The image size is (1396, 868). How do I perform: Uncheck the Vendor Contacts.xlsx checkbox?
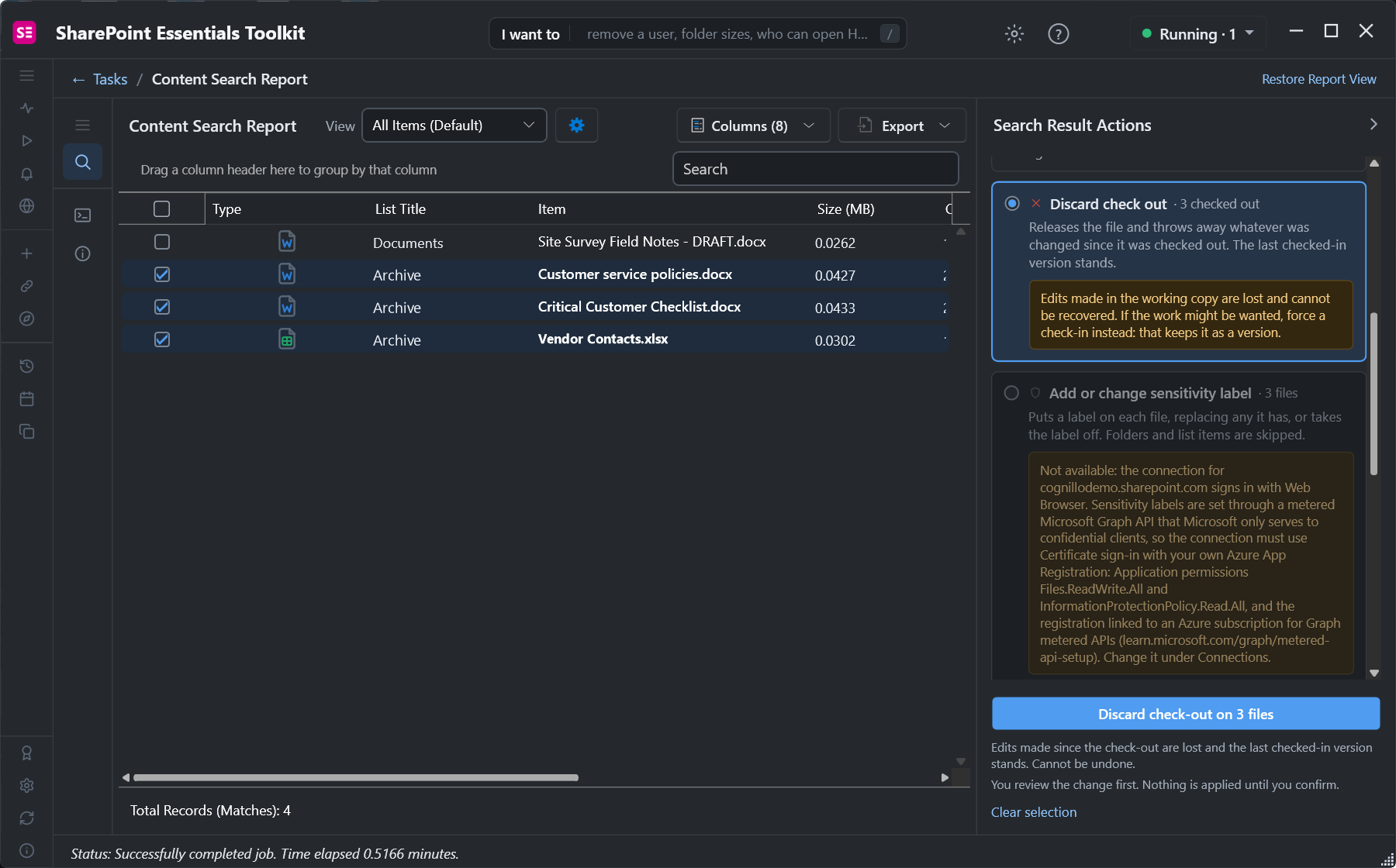coord(162,339)
